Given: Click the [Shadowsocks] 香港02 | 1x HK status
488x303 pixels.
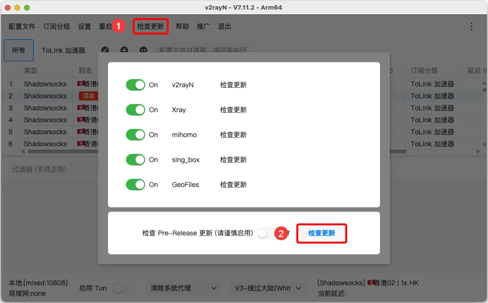Looking at the screenshot, I should coord(368,283).
